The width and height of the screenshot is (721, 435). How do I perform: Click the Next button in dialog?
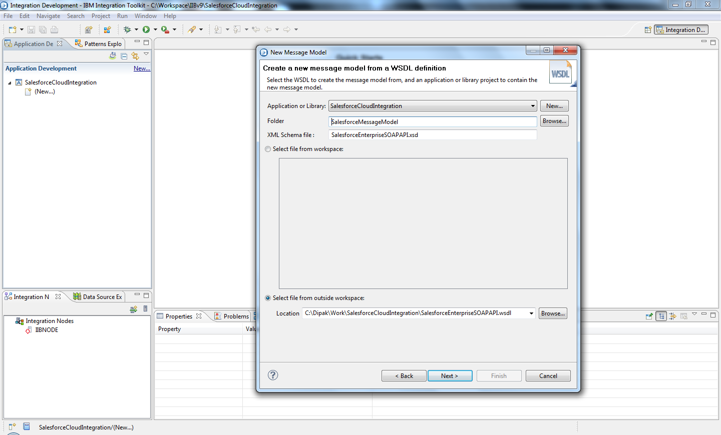pos(450,376)
